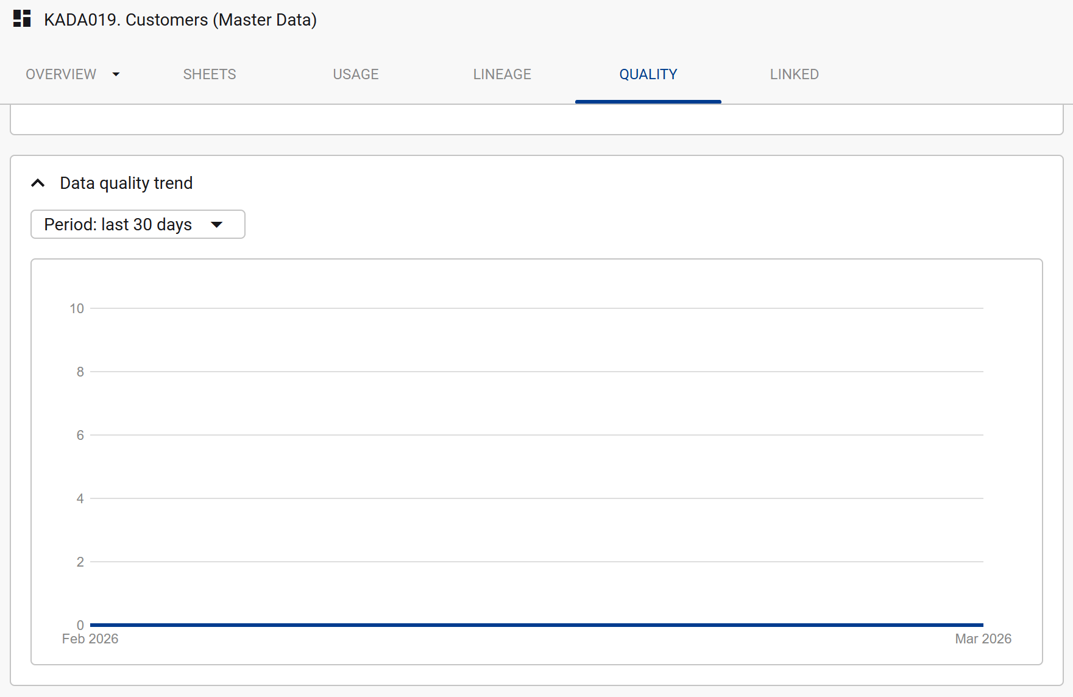This screenshot has width=1073, height=697.
Task: Click the KADA019. Customers (Master Data) title
Action: tap(180, 19)
